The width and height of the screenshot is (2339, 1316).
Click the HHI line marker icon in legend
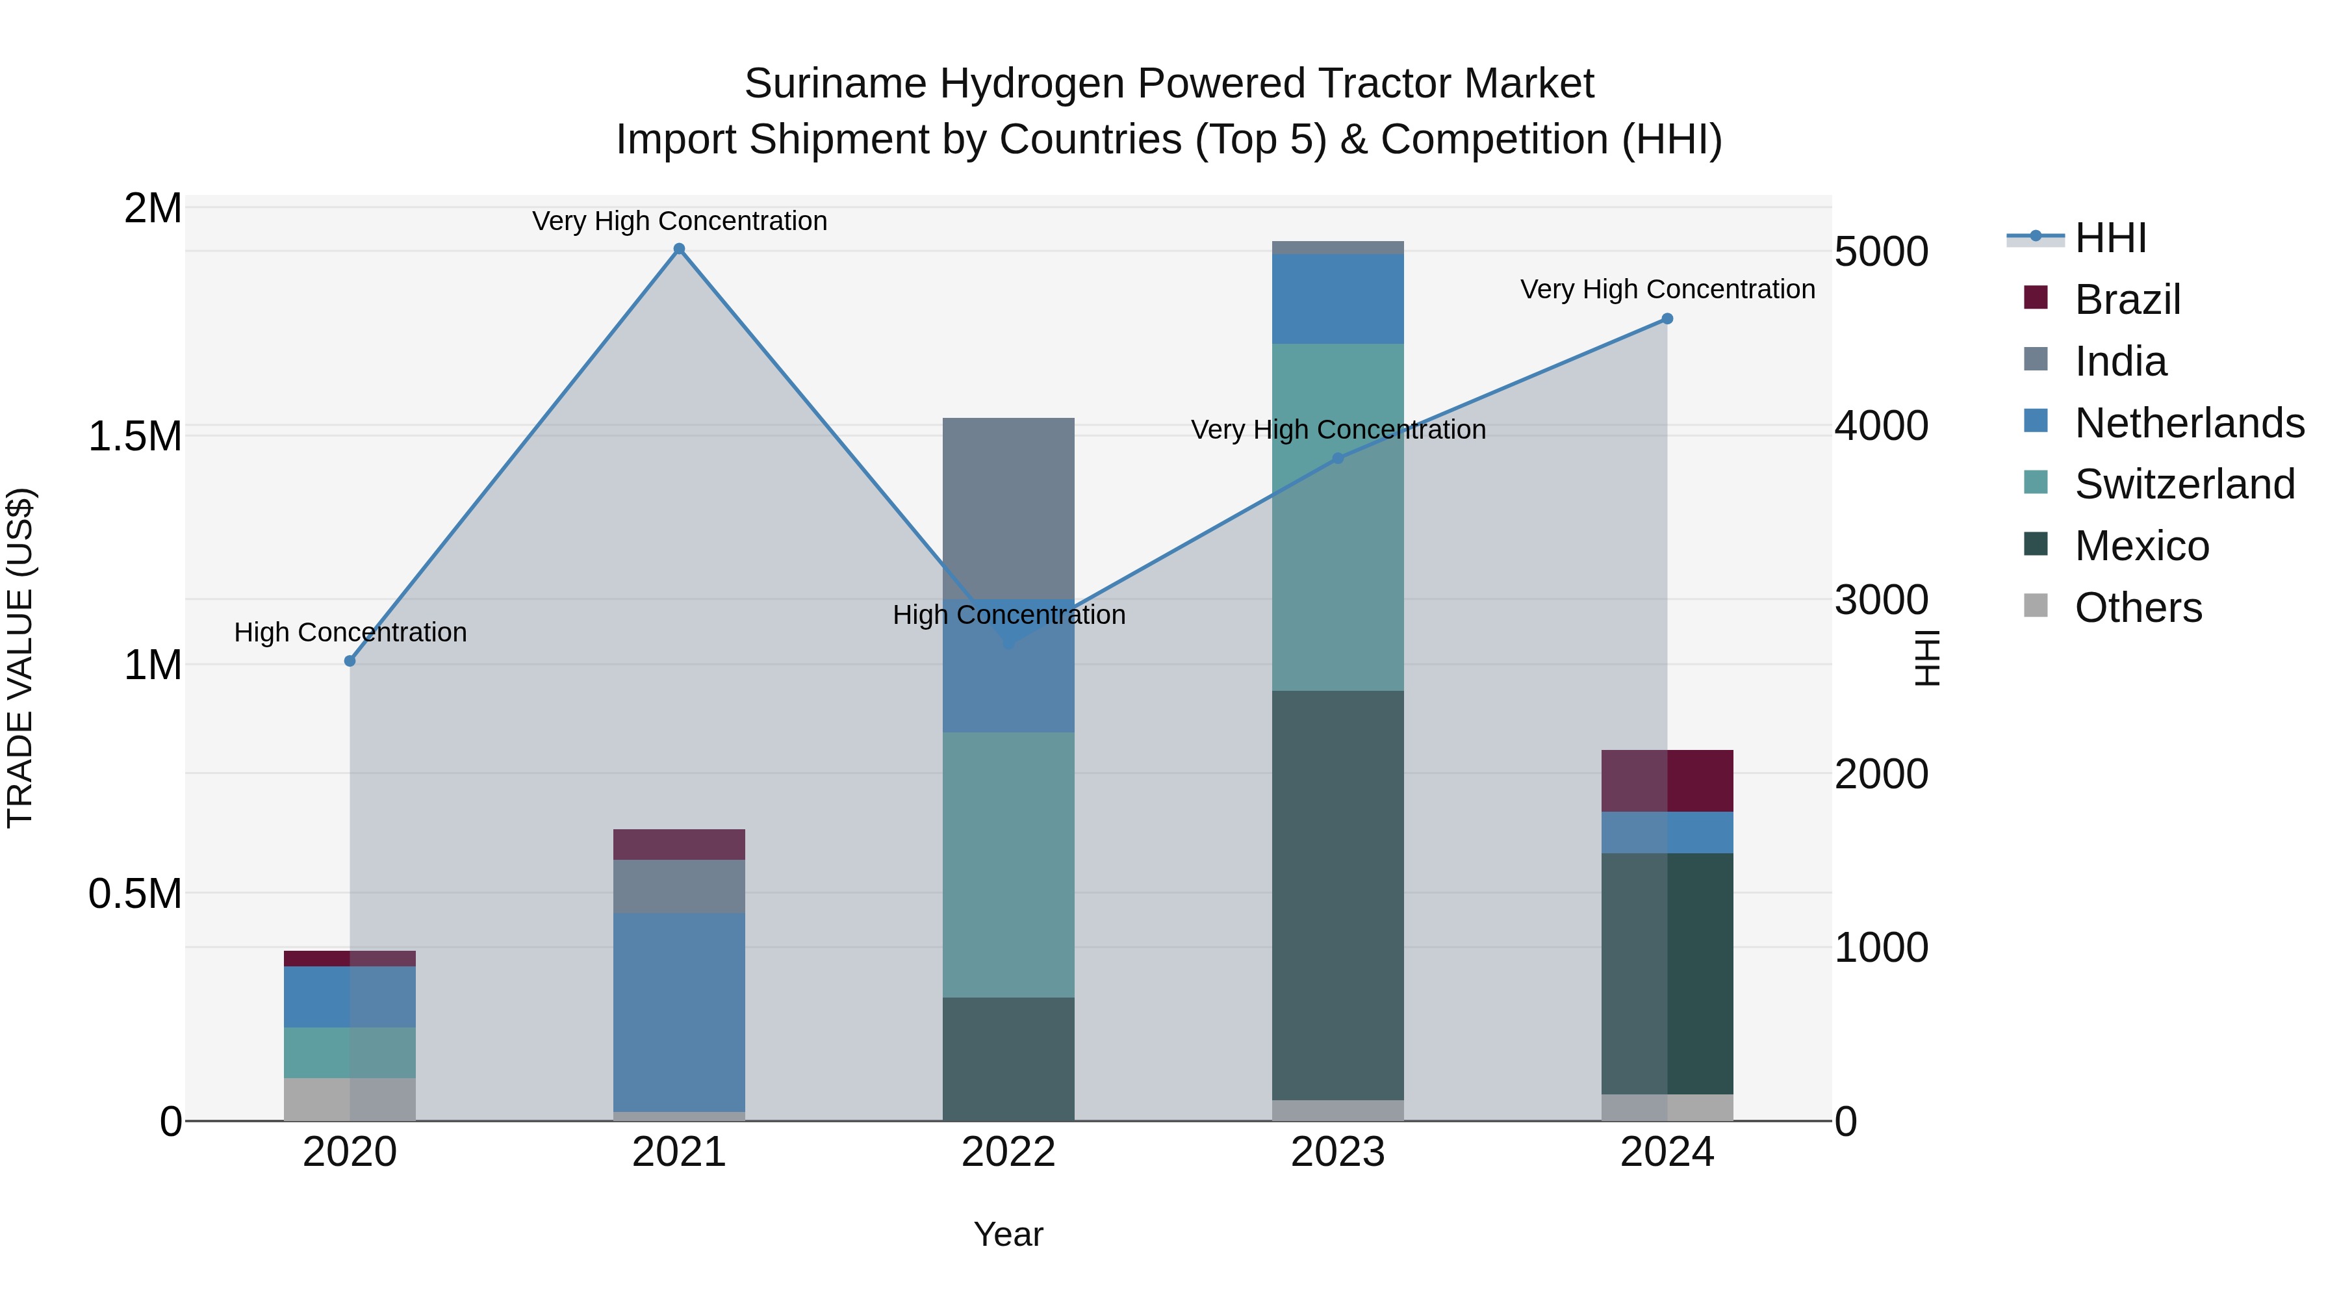(x=2035, y=237)
